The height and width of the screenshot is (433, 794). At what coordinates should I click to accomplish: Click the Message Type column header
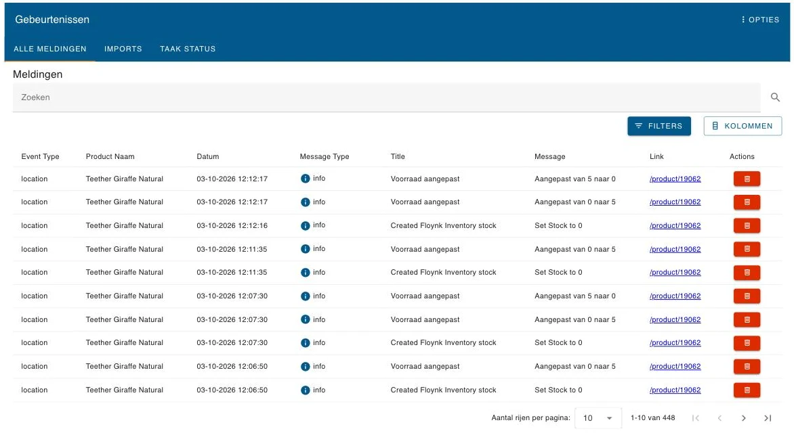coord(324,156)
